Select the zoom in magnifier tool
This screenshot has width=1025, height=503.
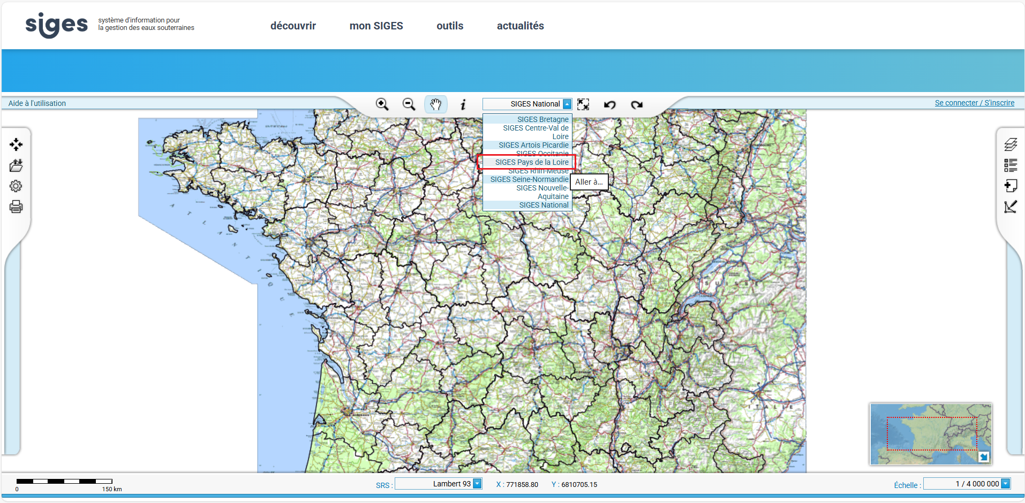[382, 104]
